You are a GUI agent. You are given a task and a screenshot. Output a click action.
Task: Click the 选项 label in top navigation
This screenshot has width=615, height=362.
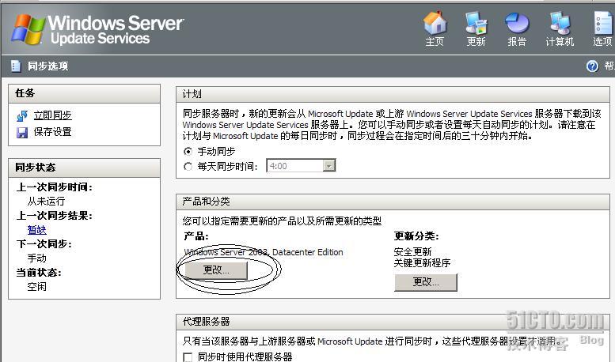tap(603, 42)
